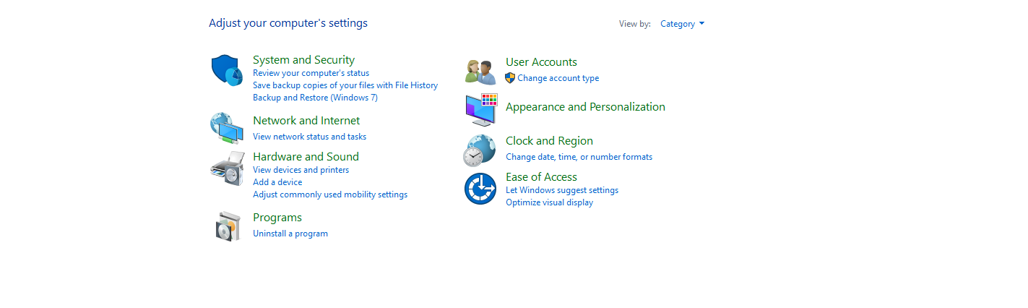Open Backup and Restore (Windows 7)
Image resolution: width=1028 pixels, height=308 pixels.
pyautogui.click(x=315, y=98)
